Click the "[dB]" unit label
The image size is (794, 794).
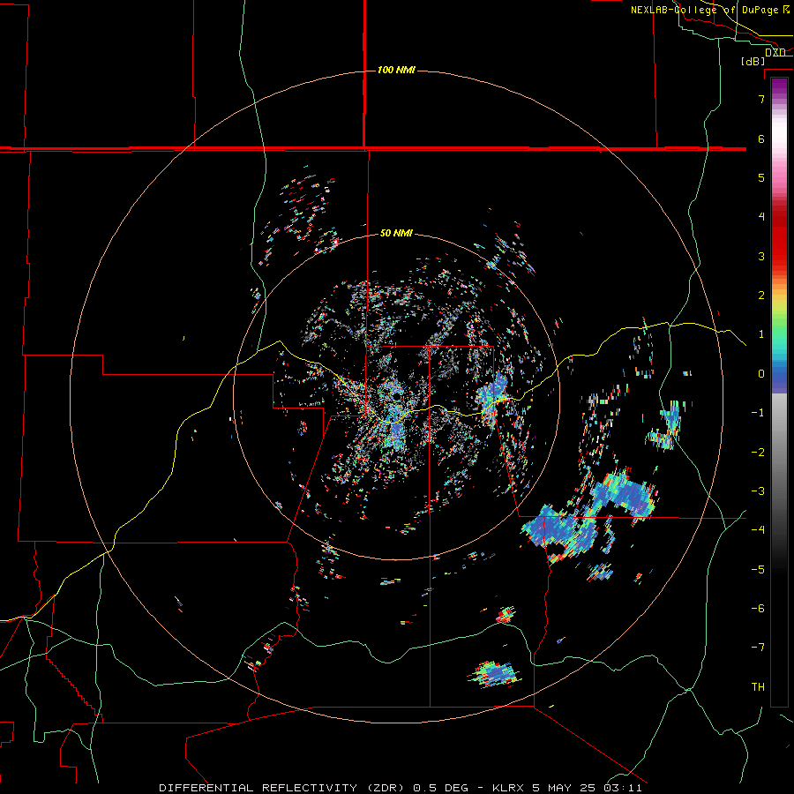point(753,61)
